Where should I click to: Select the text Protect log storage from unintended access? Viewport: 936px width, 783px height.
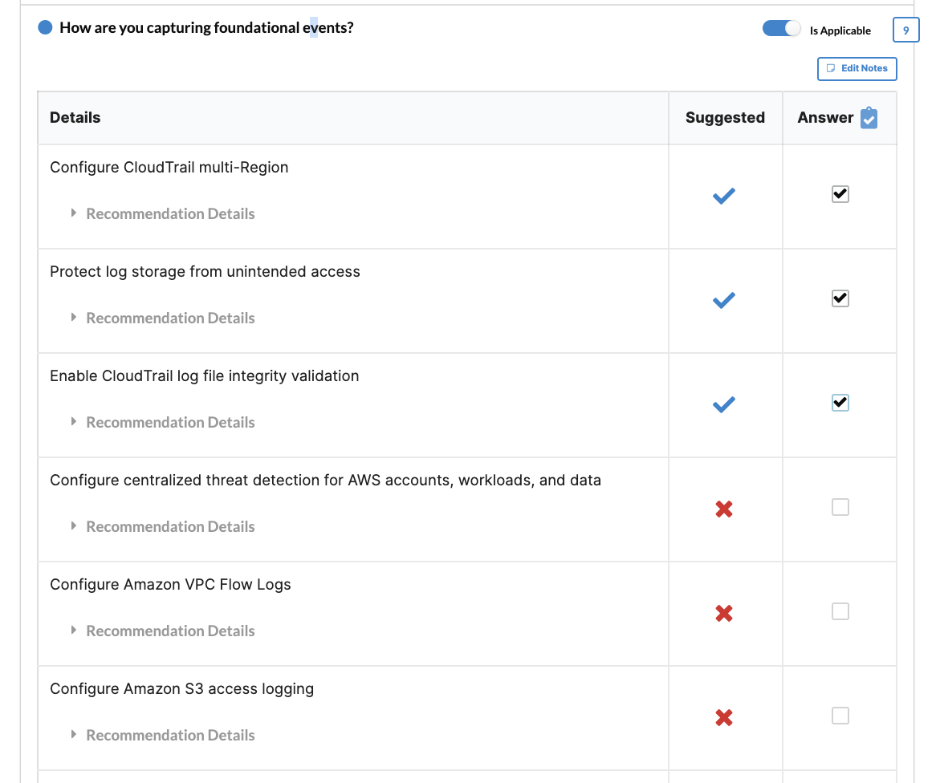point(205,272)
